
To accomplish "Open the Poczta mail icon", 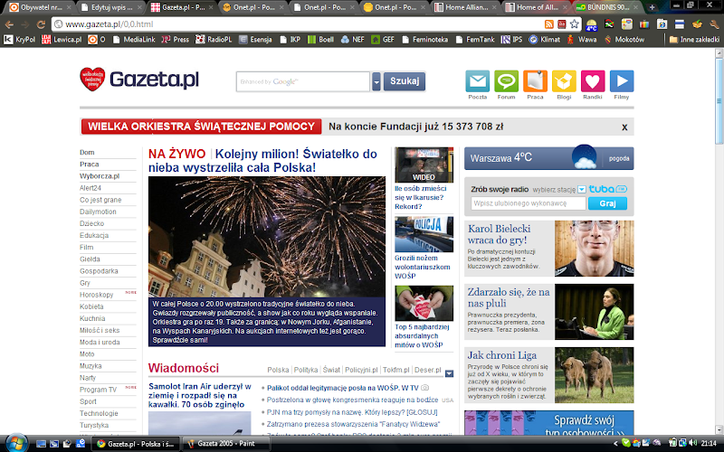I will [x=477, y=81].
